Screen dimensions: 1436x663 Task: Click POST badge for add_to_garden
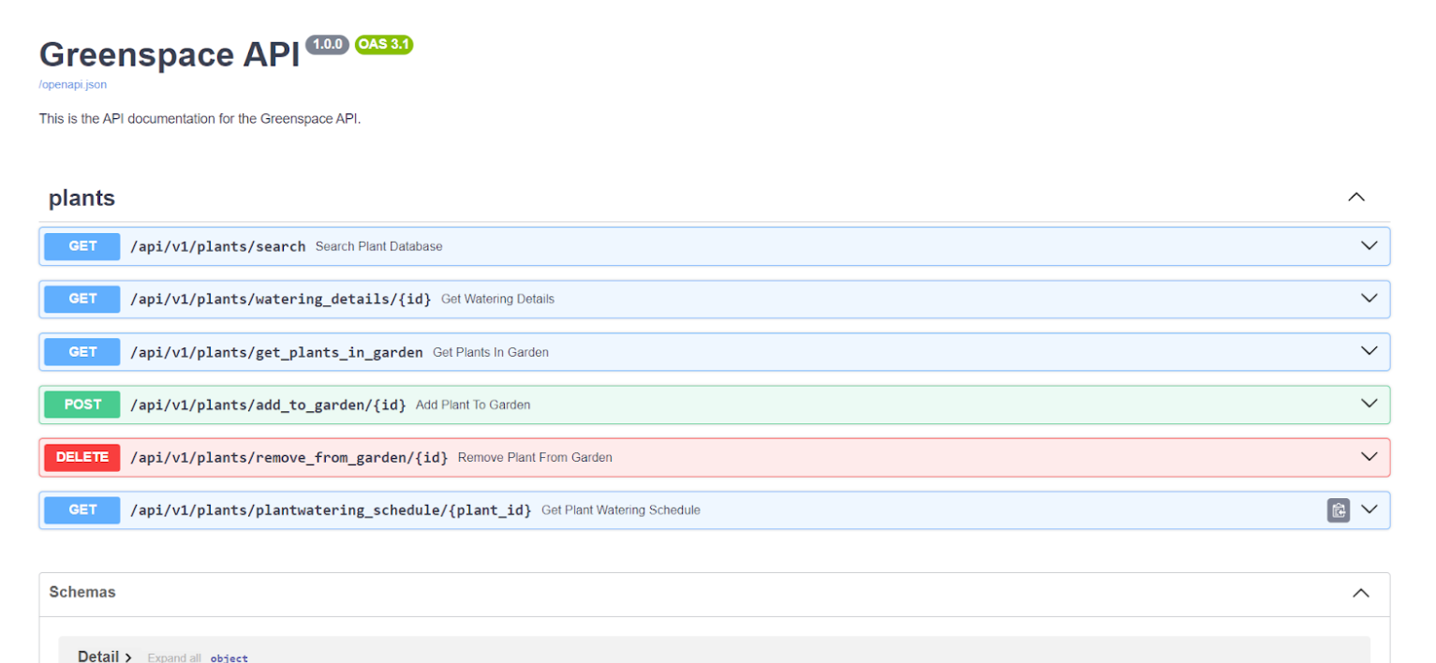pos(82,405)
